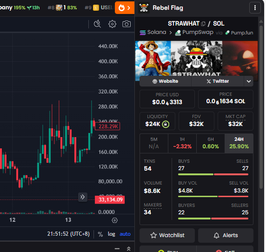Toggle log scale mode
The image size is (266, 252).
coord(112,234)
